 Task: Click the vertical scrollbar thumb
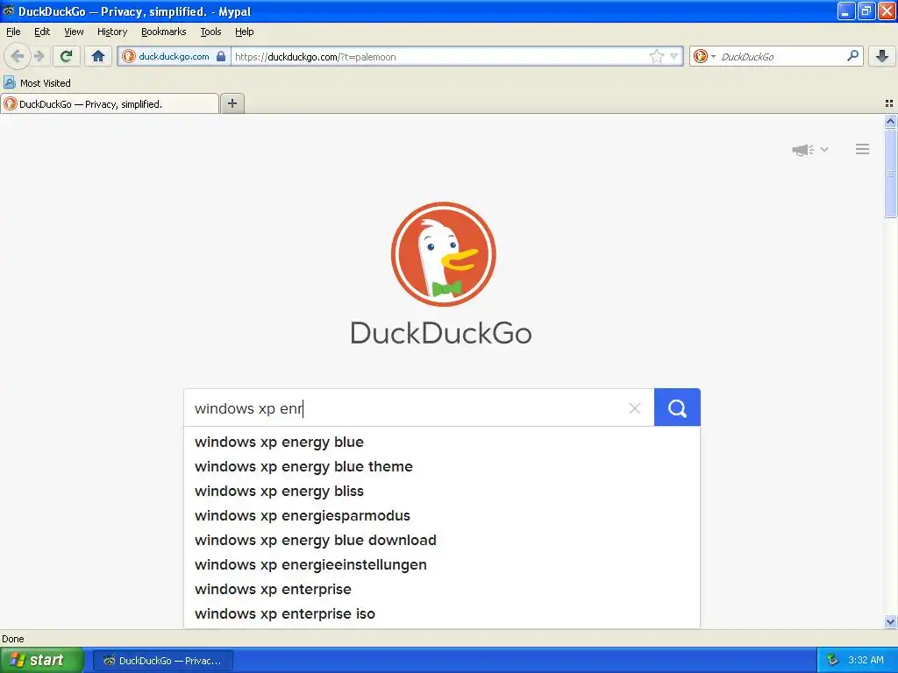890,173
